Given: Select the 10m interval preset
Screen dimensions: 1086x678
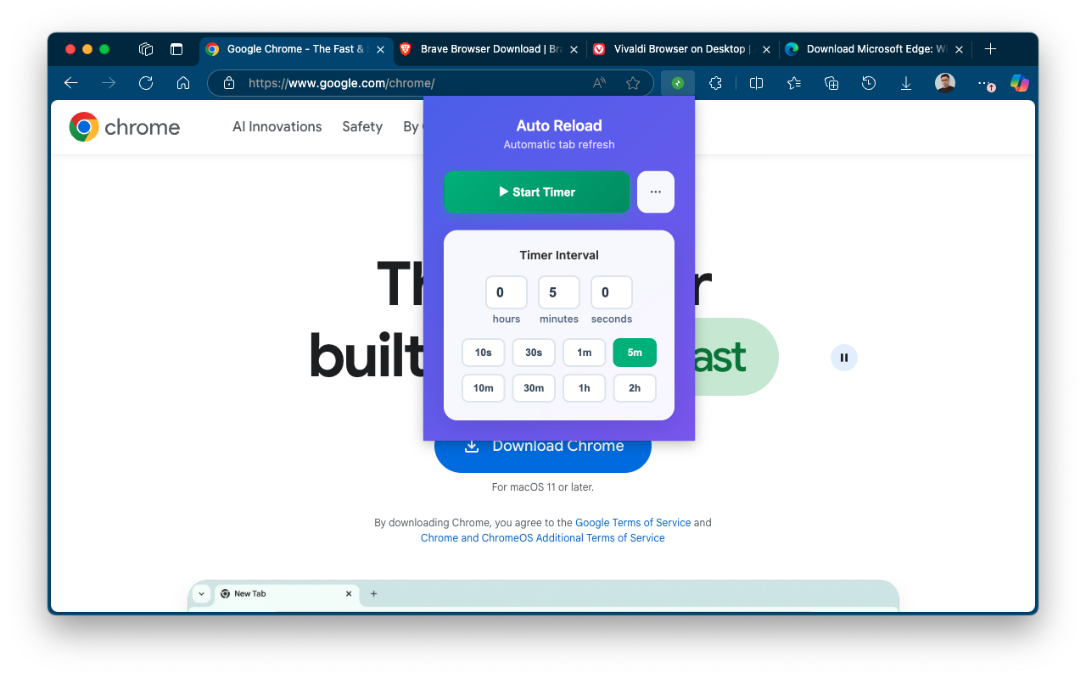Looking at the screenshot, I should click(x=484, y=388).
